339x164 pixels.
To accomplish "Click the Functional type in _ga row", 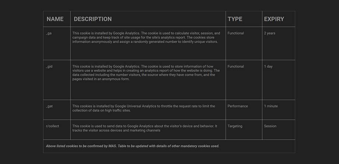I will coord(235,33).
